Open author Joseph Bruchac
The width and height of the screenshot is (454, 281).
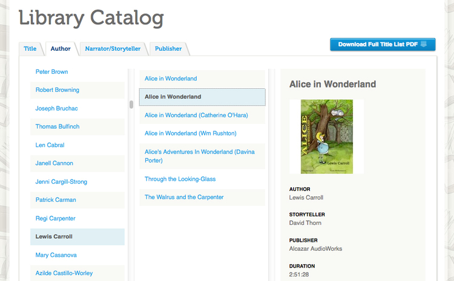point(57,109)
